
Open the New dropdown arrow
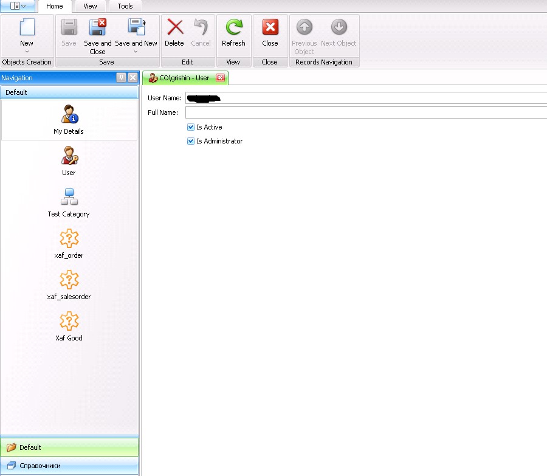click(x=27, y=52)
